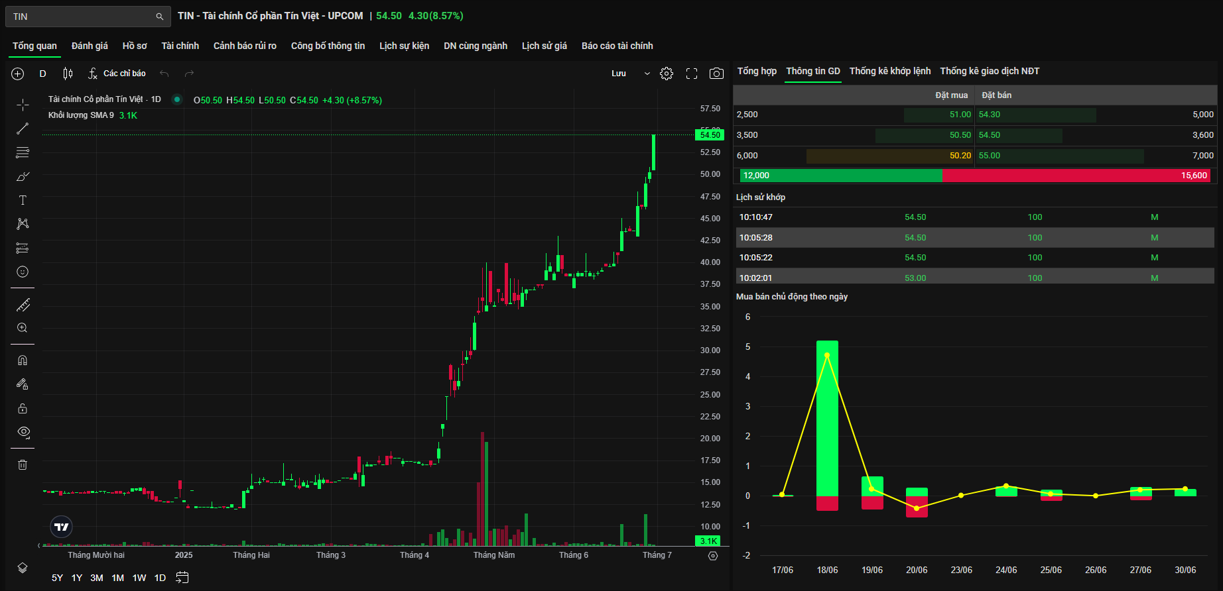Image resolution: width=1223 pixels, height=591 pixels.
Task: Open go to date calendar icon
Action: coord(182,578)
